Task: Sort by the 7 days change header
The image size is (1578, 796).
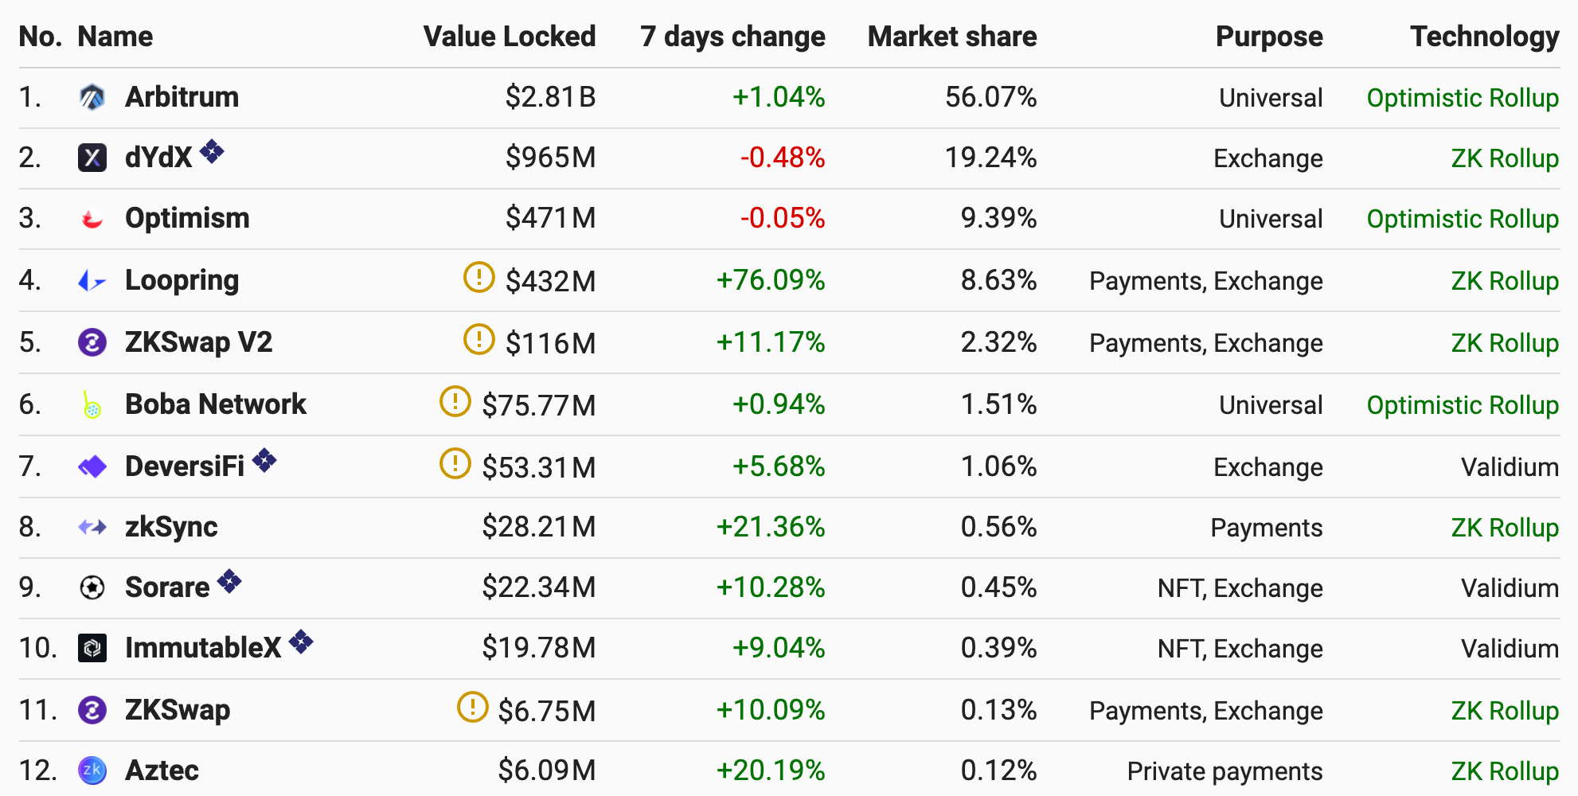Action: (732, 37)
